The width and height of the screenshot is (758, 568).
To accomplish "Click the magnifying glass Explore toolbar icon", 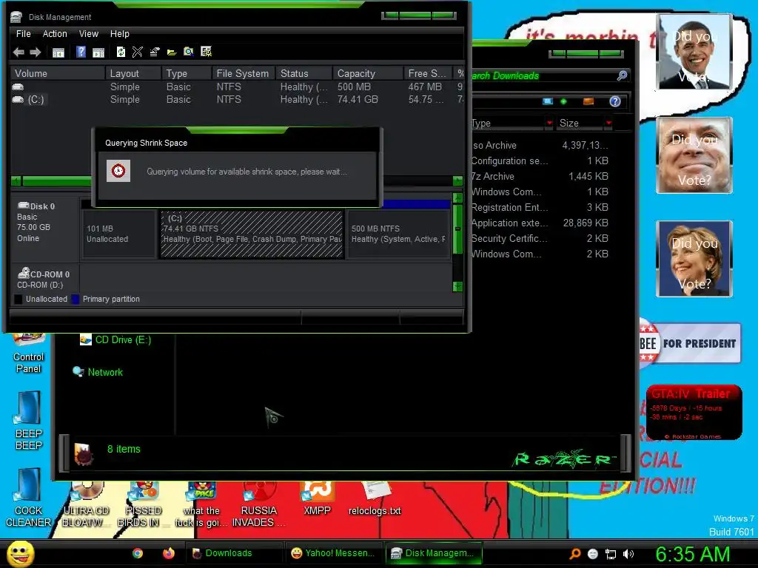I will click(189, 52).
